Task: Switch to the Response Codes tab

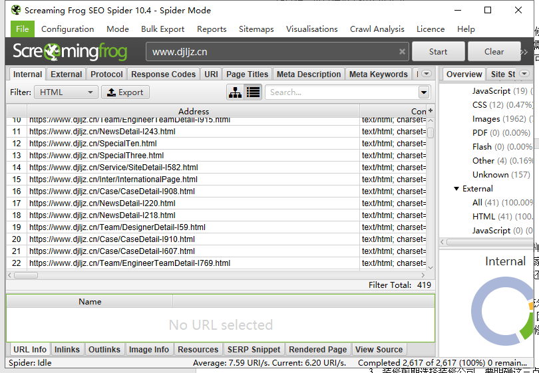Action: (x=163, y=74)
